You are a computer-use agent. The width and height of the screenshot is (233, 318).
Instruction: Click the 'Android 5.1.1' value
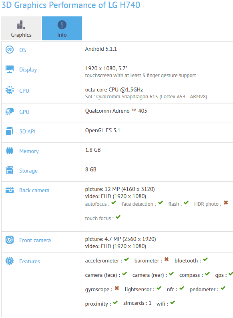tap(101, 49)
